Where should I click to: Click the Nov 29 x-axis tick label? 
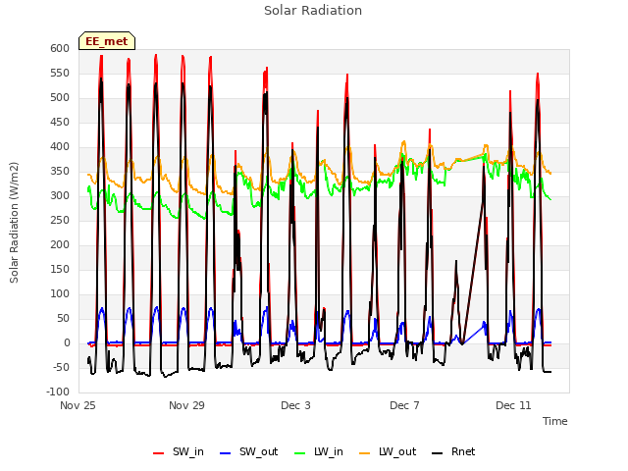[x=186, y=405]
